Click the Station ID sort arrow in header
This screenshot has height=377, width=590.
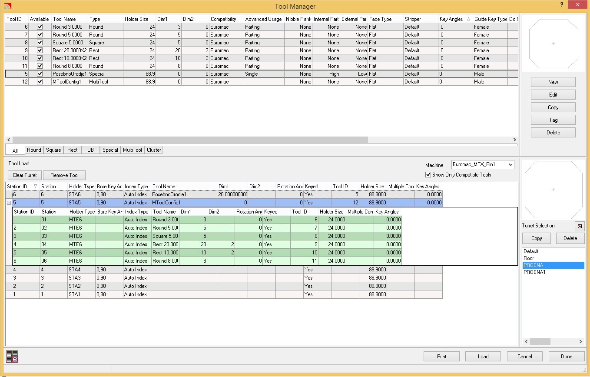pos(35,186)
